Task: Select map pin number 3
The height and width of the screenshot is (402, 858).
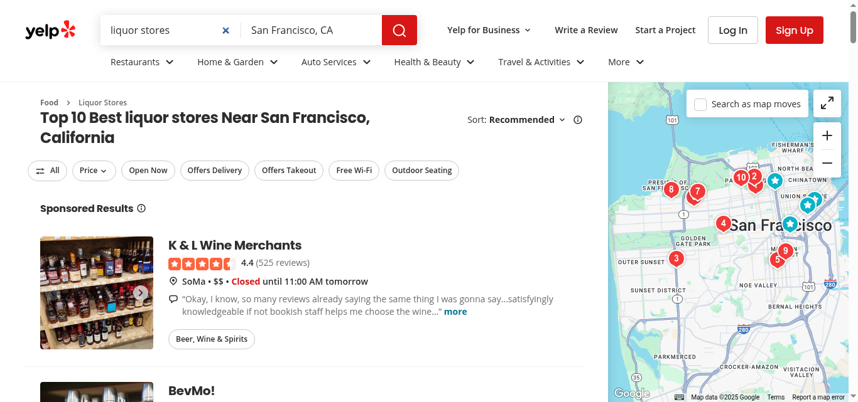Action: [676, 258]
